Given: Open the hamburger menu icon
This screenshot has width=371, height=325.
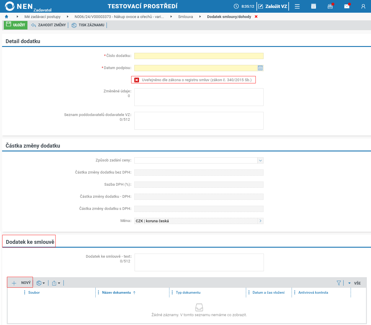Looking at the screenshot, I should (297, 6).
